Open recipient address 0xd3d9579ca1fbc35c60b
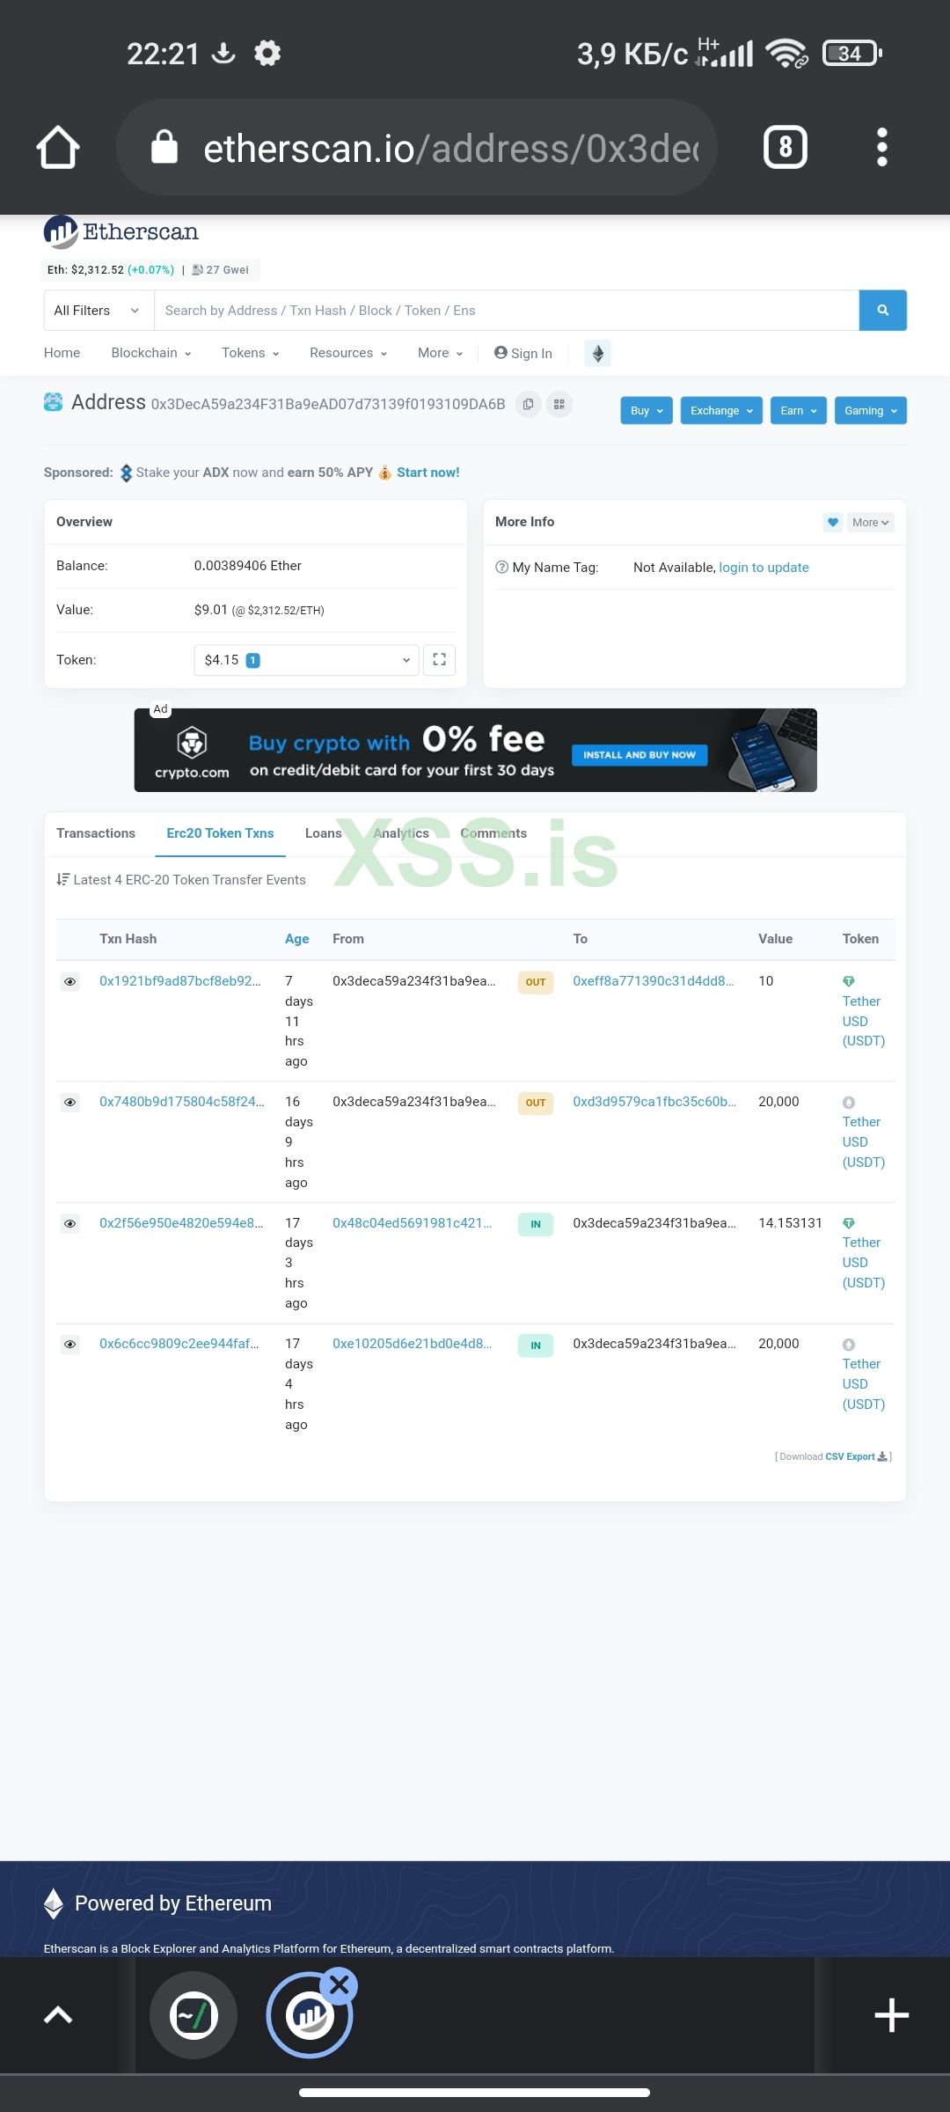 pyautogui.click(x=654, y=1102)
